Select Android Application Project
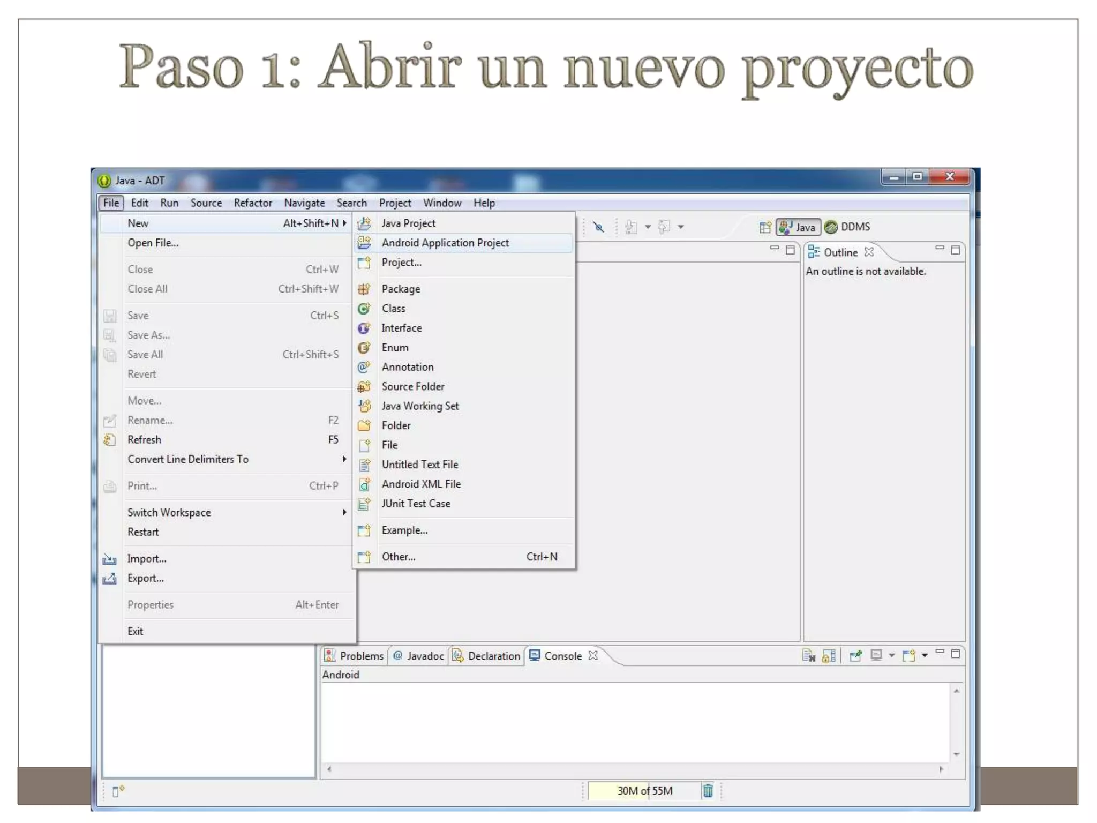The width and height of the screenshot is (1097, 823). (445, 243)
